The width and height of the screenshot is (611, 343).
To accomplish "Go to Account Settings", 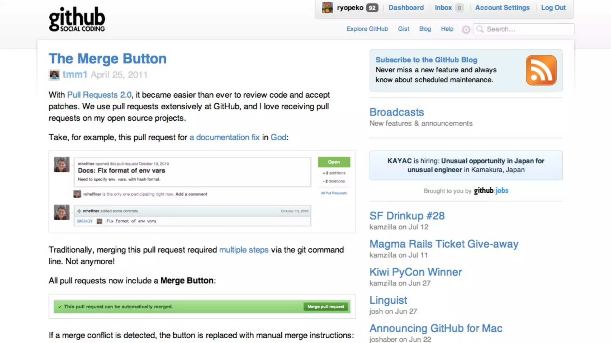I will [502, 8].
